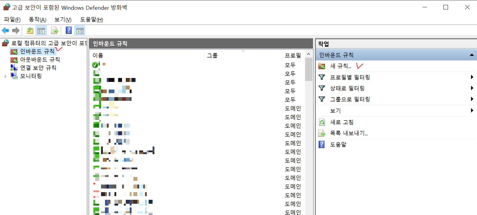Sort by the 프로필 column header
The width and height of the screenshot is (477, 215).
(x=293, y=55)
